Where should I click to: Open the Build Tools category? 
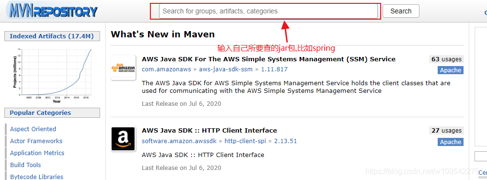[x=25, y=165]
